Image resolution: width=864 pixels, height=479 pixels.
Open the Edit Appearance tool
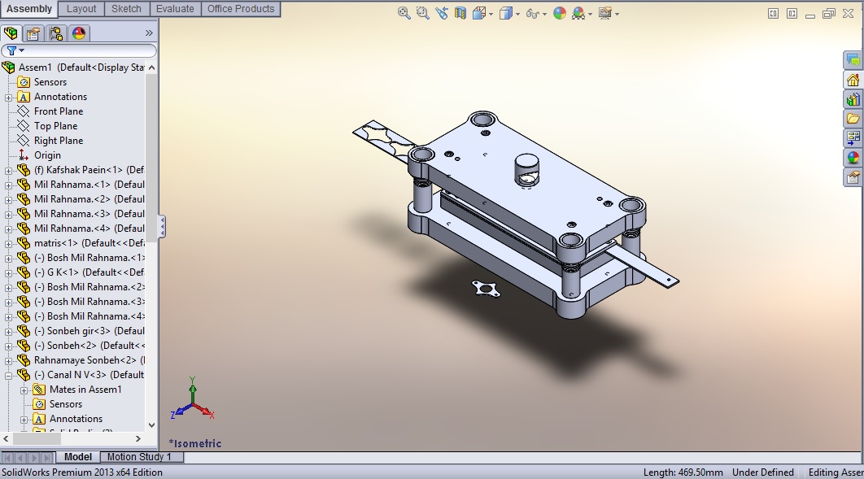[559, 13]
